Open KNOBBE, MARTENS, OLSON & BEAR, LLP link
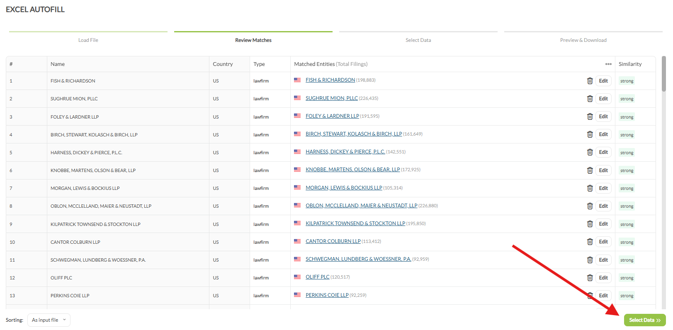 pyautogui.click(x=353, y=170)
